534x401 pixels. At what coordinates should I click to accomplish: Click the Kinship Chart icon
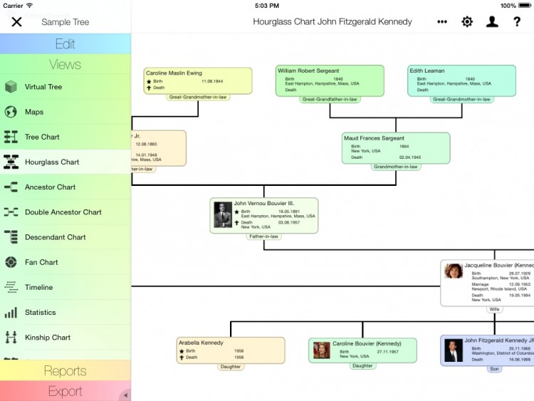coord(11,338)
